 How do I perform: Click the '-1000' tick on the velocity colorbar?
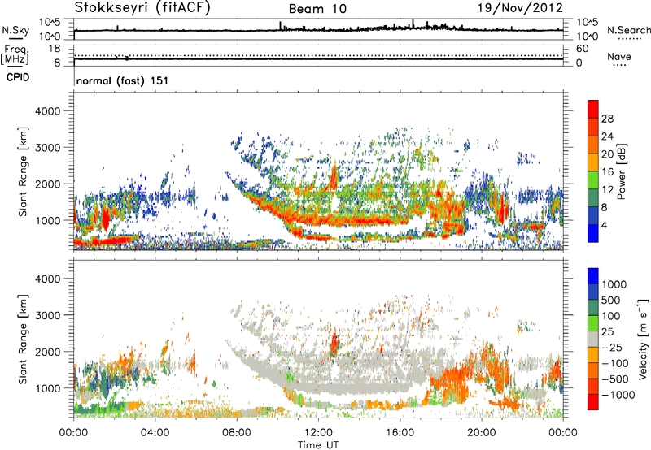pyautogui.click(x=618, y=395)
